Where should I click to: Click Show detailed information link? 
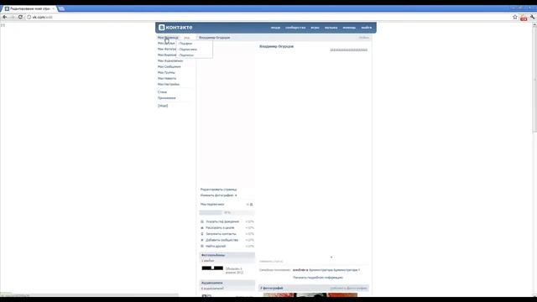click(318, 278)
